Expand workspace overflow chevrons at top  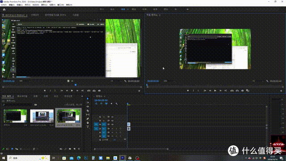pos(188,9)
